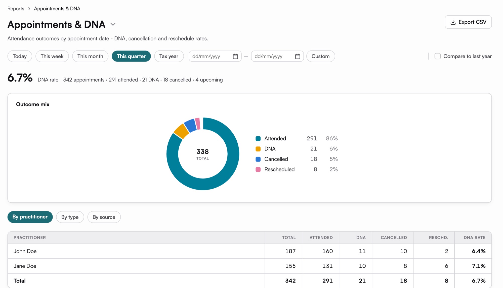Switch to This month range
This screenshot has height=288, width=503.
pyautogui.click(x=90, y=56)
